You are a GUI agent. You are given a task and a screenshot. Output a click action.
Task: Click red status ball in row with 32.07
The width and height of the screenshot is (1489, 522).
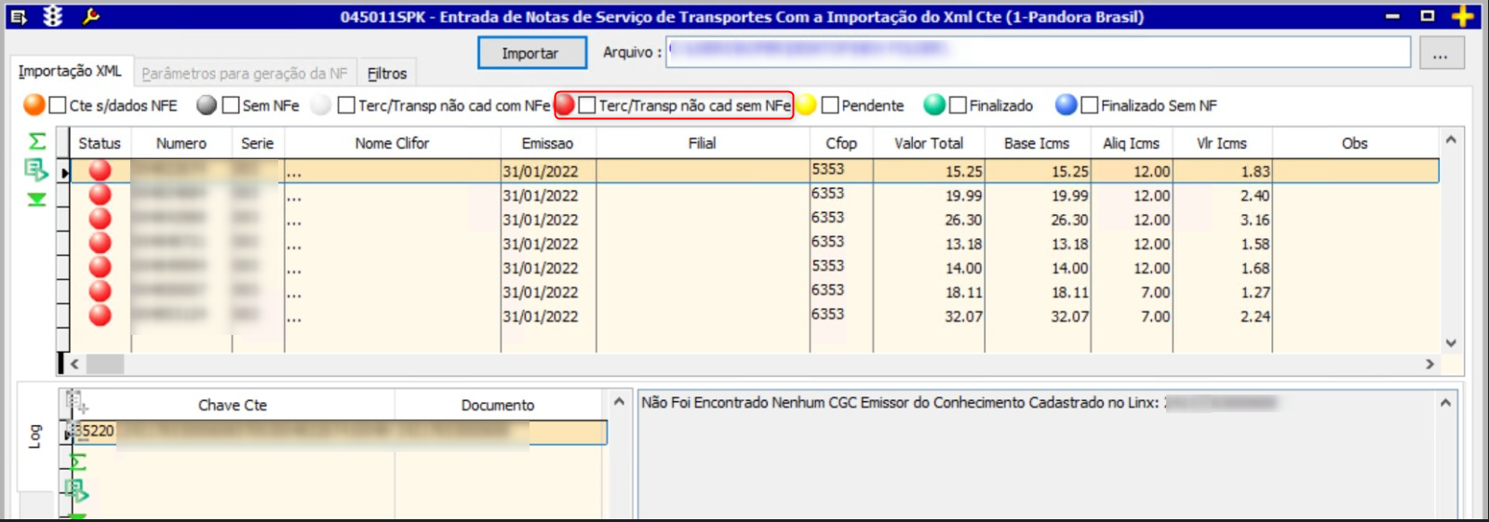100,315
